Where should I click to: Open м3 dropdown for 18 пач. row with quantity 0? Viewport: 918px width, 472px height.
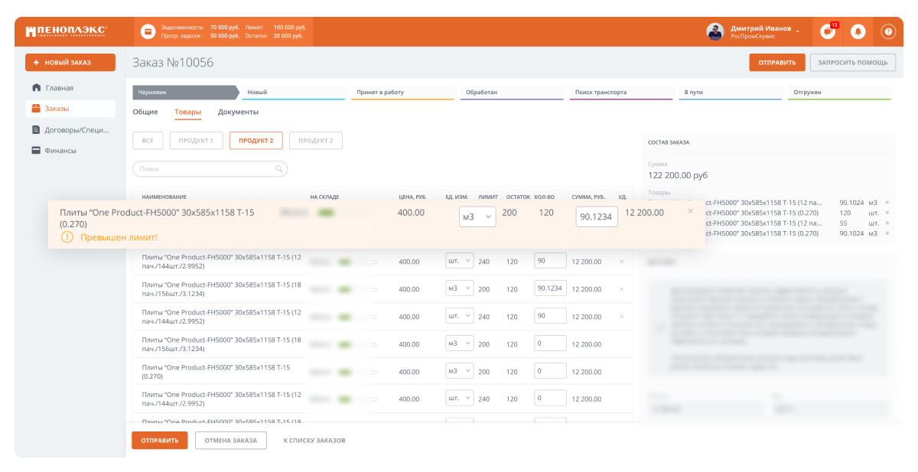coord(460,343)
